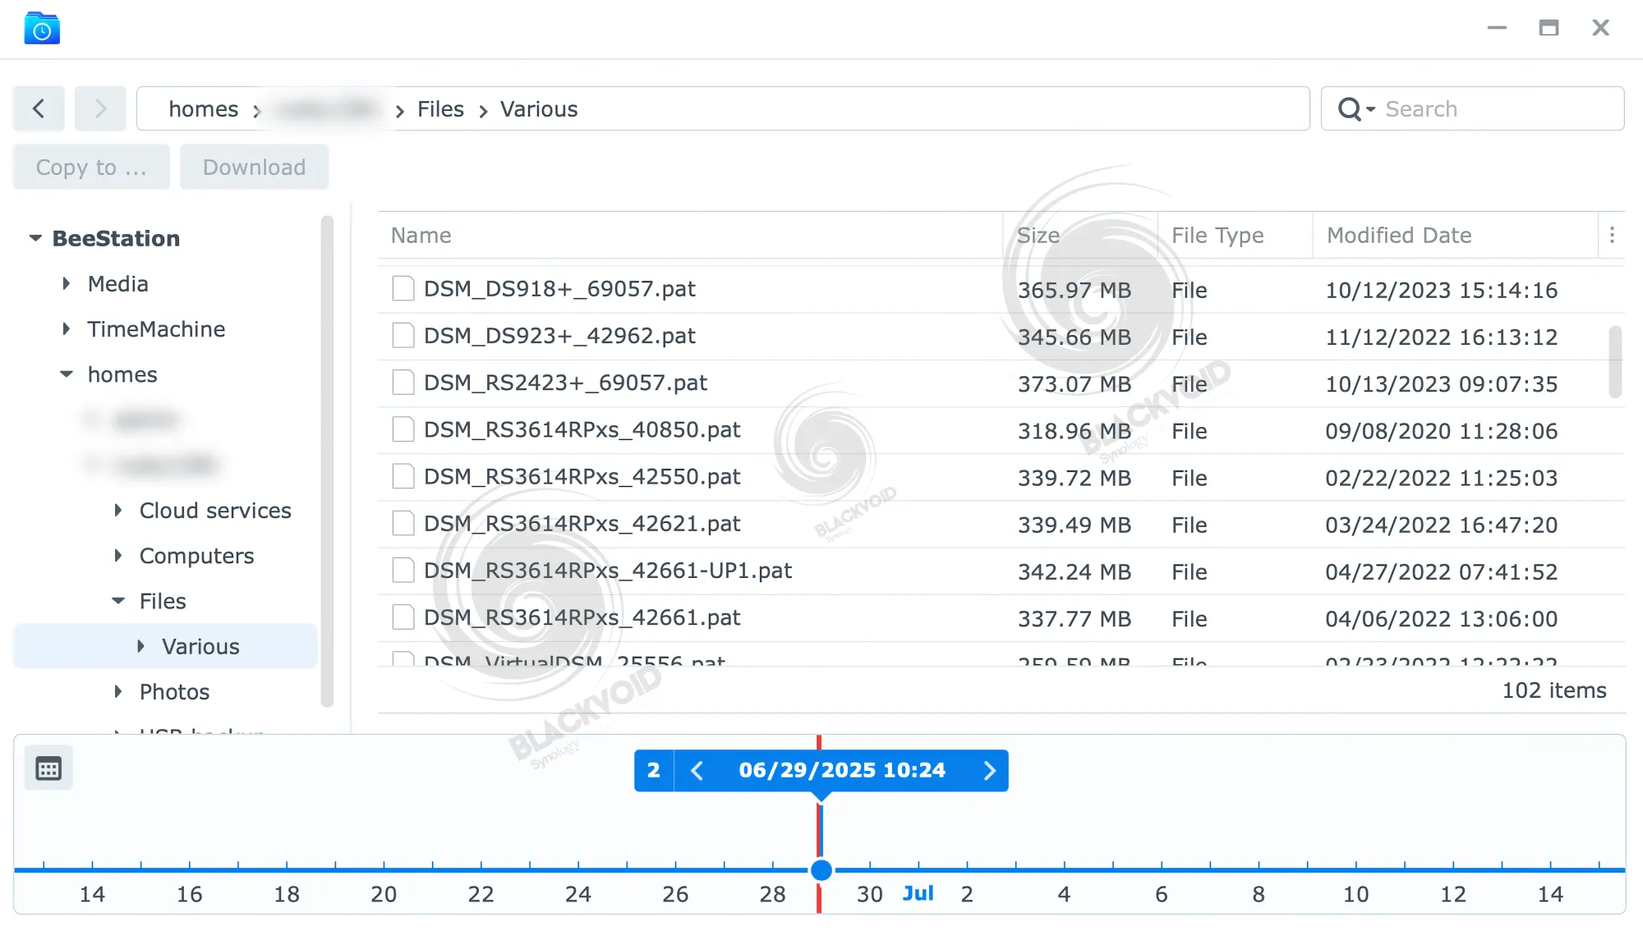Collapse the Files folder arrow
Screen dimensions: 1643x931
click(x=118, y=601)
